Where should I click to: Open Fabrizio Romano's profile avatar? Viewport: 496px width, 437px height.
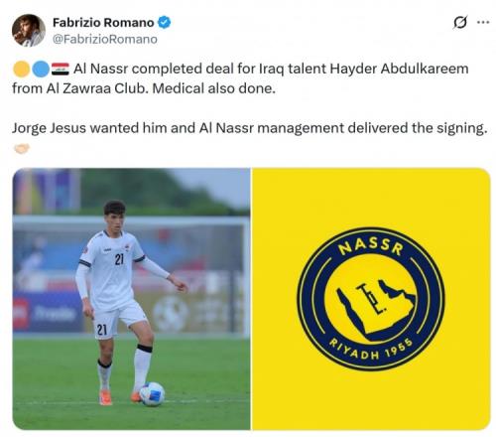(29, 31)
